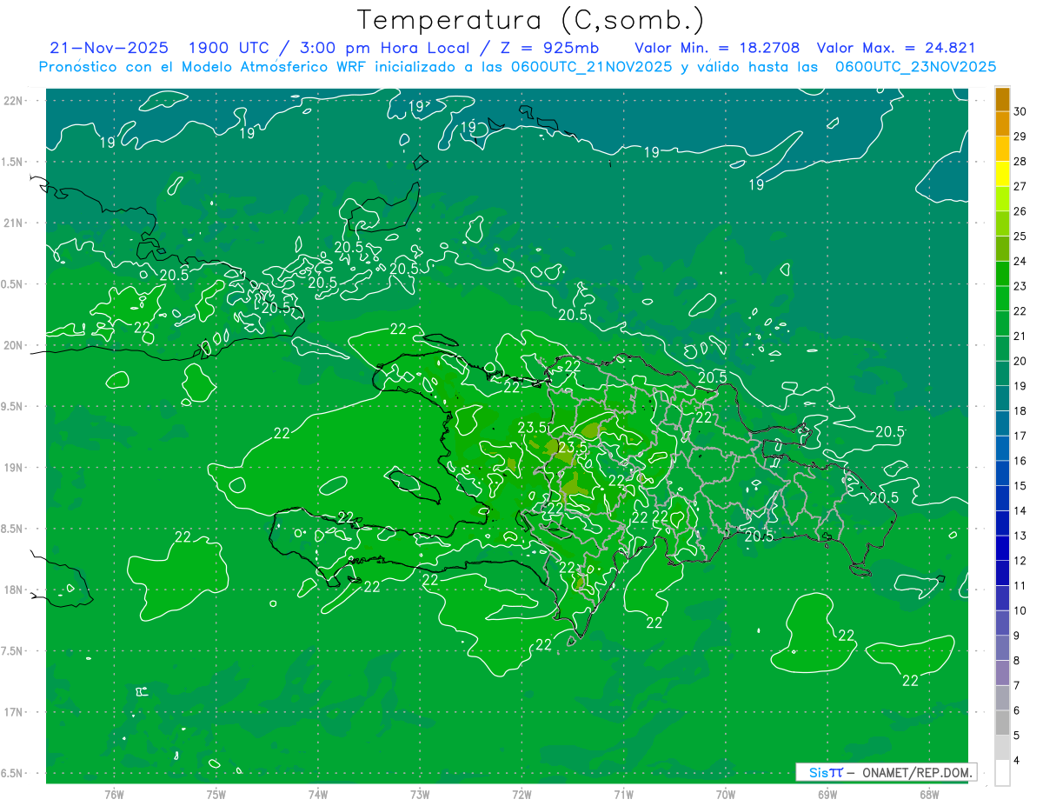This screenshot has height=806, width=1043.
Task: Click the 21-Nov-2025 date text
Action: click(x=109, y=48)
